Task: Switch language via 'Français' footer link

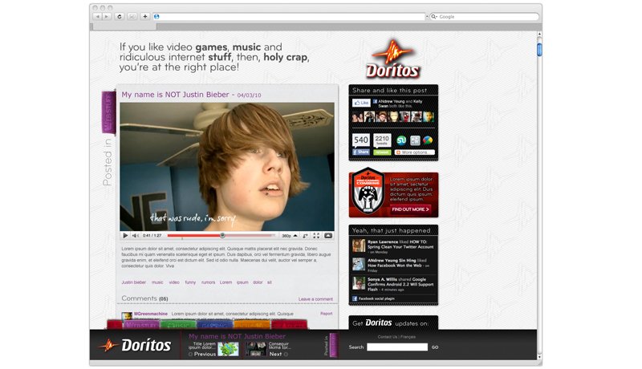Action: coord(408,337)
